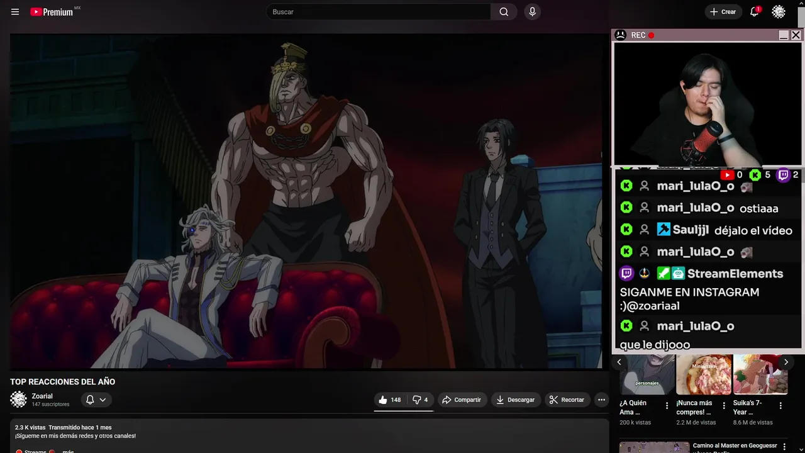Click the REC indicator in overlay
805x453 pixels.
(643, 35)
